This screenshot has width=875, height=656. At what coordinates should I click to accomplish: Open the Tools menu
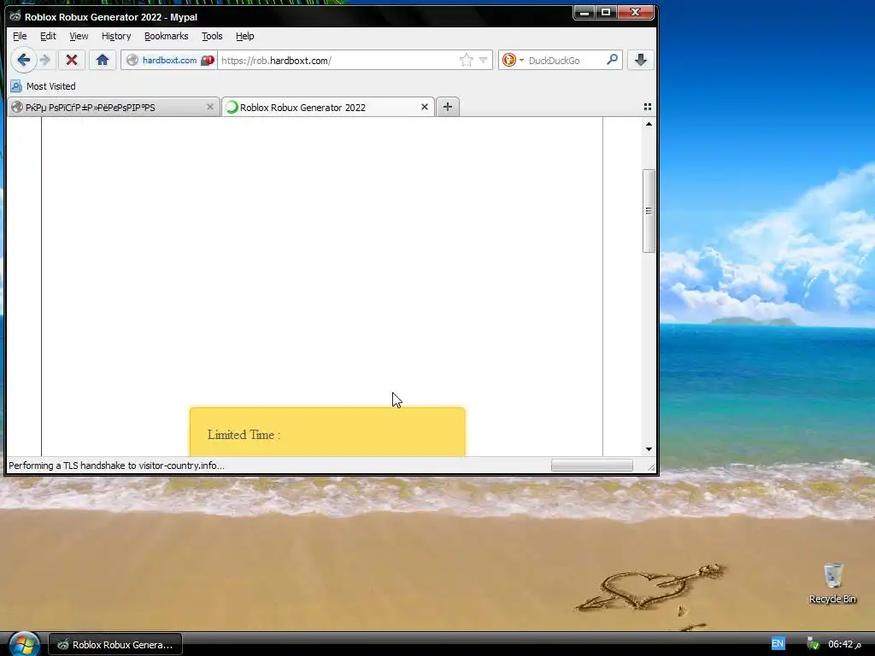[212, 36]
